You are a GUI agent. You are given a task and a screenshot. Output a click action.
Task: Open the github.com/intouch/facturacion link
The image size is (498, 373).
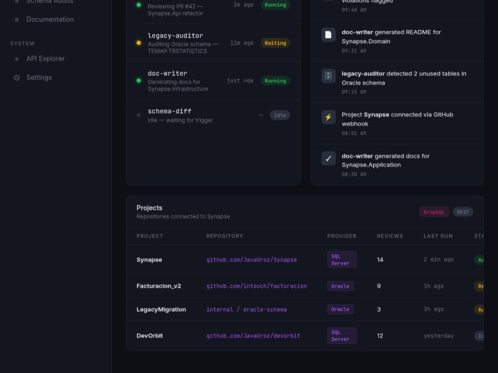[x=256, y=286]
